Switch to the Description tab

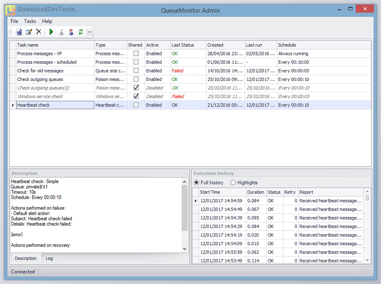pos(26,258)
